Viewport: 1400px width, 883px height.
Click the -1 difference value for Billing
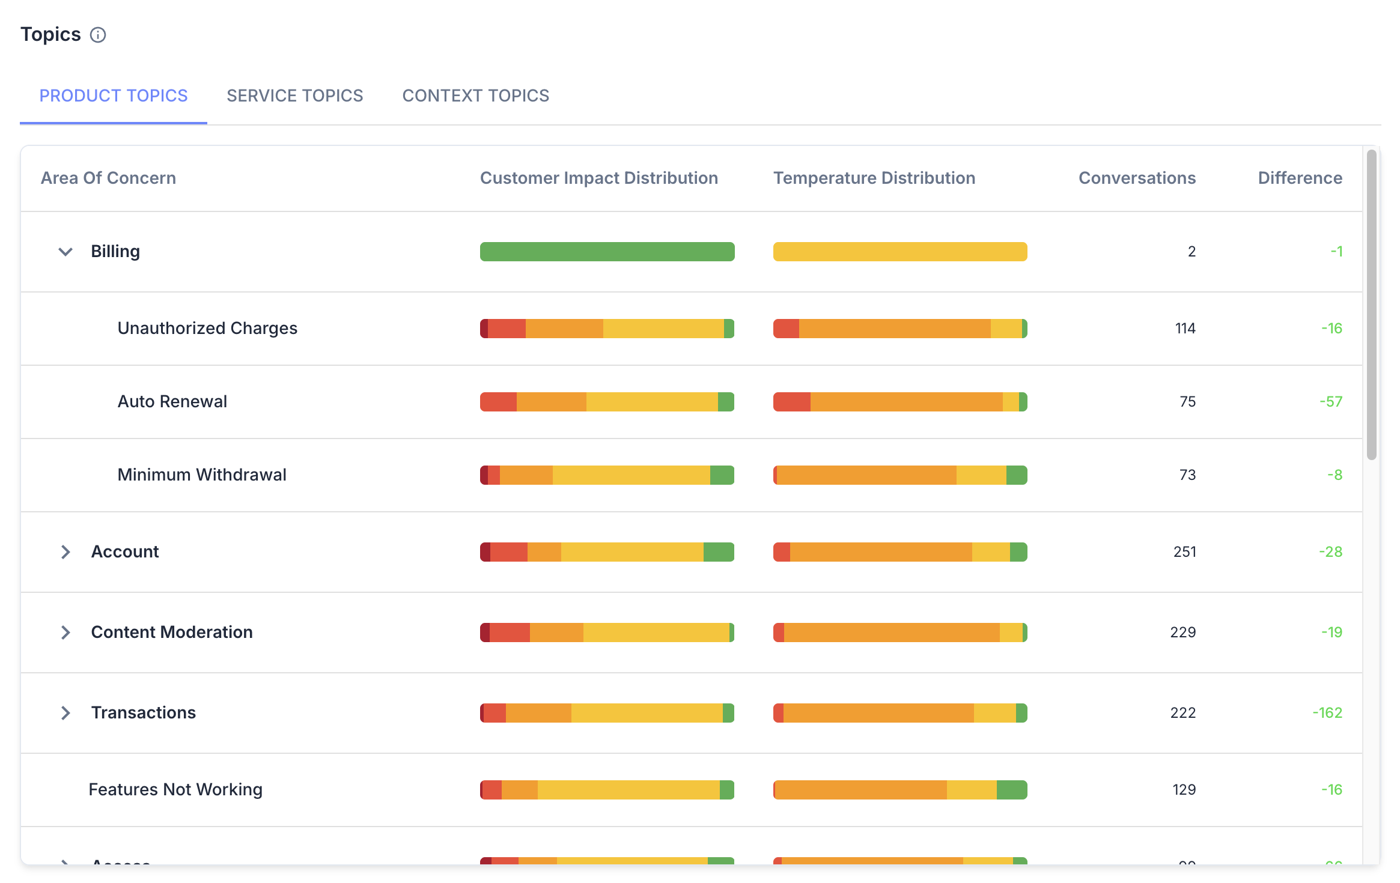(x=1336, y=251)
